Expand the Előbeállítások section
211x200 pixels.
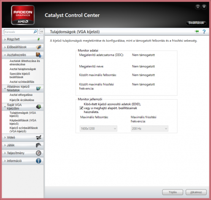pyautogui.click(x=22, y=47)
